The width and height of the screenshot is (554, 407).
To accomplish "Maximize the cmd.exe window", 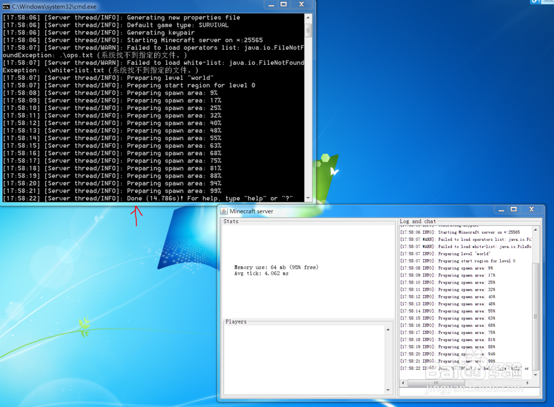I will (284, 4).
